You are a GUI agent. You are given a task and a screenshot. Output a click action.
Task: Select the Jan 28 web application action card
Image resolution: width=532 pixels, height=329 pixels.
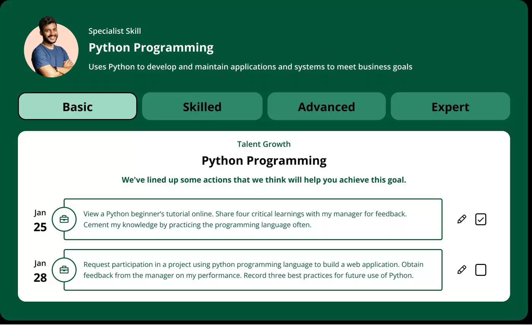pyautogui.click(x=253, y=270)
